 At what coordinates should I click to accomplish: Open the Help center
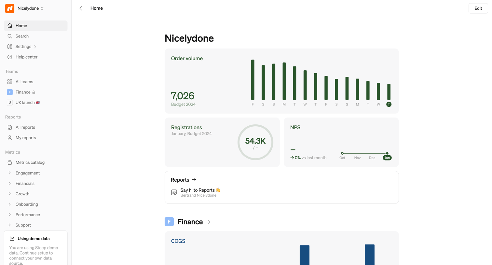[x=35, y=57]
